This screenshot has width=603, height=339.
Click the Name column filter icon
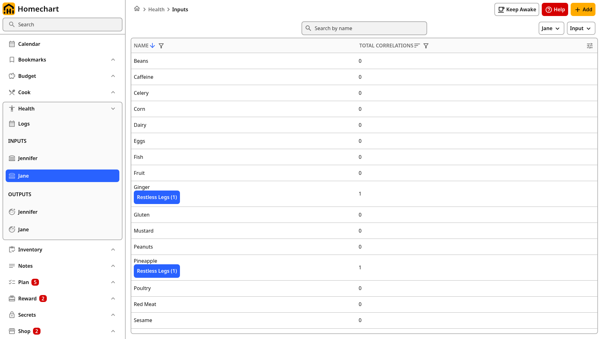tap(161, 46)
